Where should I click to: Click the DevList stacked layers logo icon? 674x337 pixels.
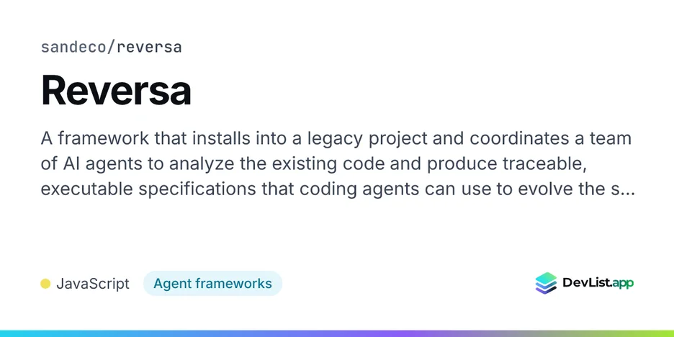point(546,283)
